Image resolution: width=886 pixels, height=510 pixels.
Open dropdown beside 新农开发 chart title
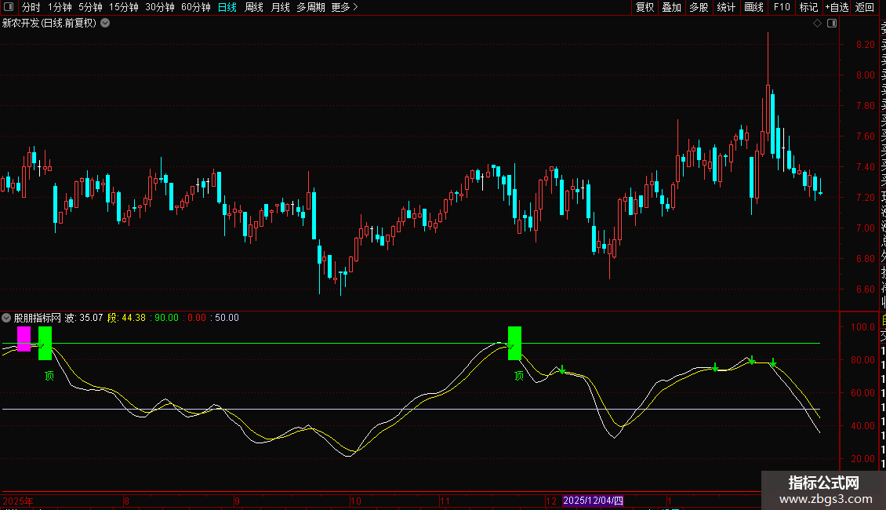click(105, 24)
